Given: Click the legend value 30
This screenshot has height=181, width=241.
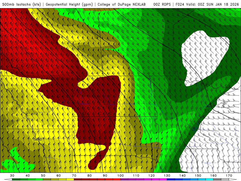Looking at the screenshot, I should pos(12,176).
